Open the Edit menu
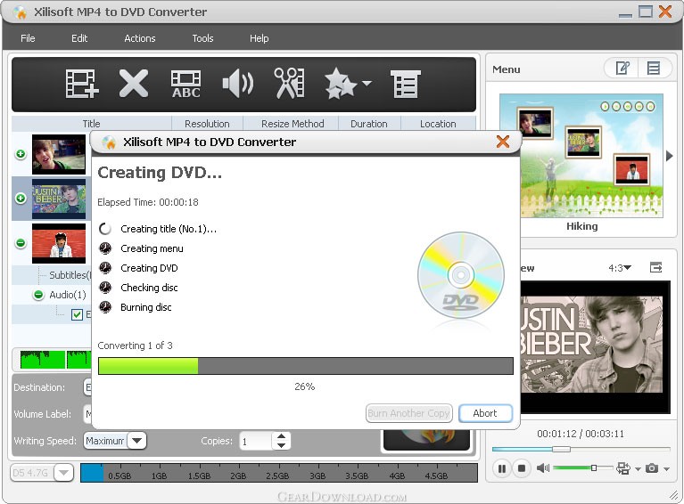Image resolution: width=684 pixels, height=504 pixels. pos(79,38)
